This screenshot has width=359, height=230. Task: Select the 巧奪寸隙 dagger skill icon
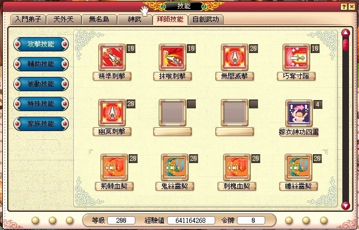[296, 57]
